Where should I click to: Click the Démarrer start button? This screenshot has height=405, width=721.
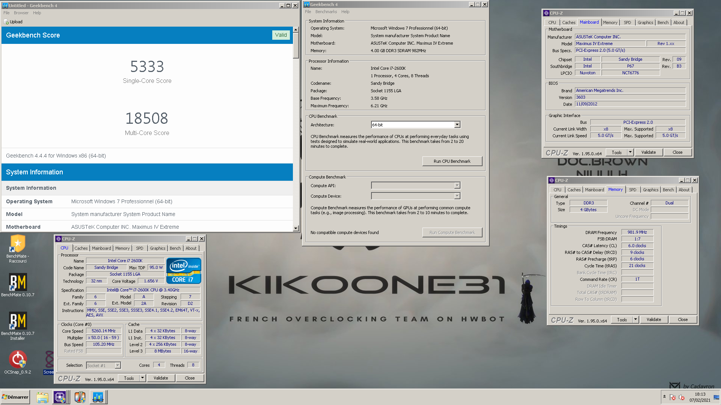[x=15, y=397]
